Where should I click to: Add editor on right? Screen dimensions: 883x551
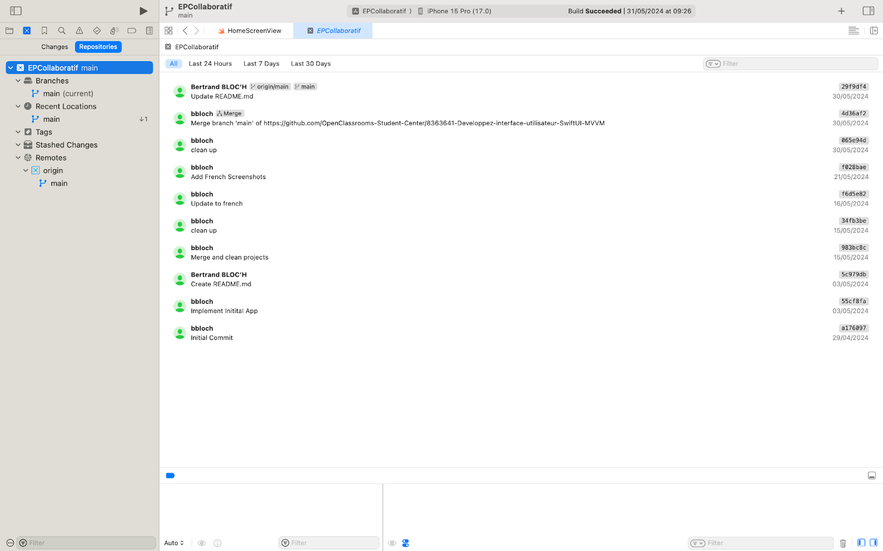(874, 31)
